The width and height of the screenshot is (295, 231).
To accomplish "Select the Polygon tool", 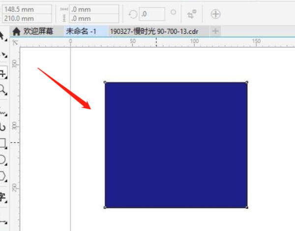I will tap(2, 176).
